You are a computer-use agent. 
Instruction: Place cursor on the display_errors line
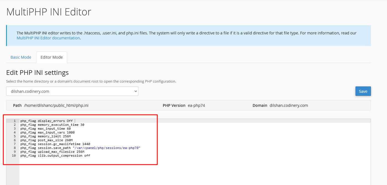tap(47, 121)
